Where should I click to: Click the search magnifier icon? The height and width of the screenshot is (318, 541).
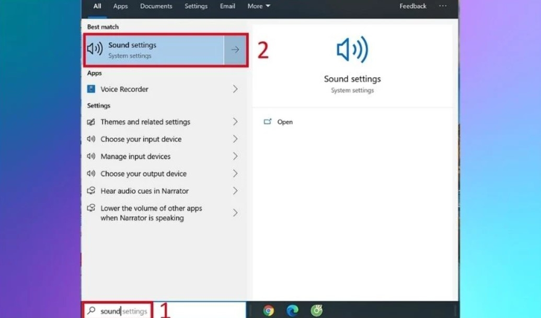(x=91, y=311)
